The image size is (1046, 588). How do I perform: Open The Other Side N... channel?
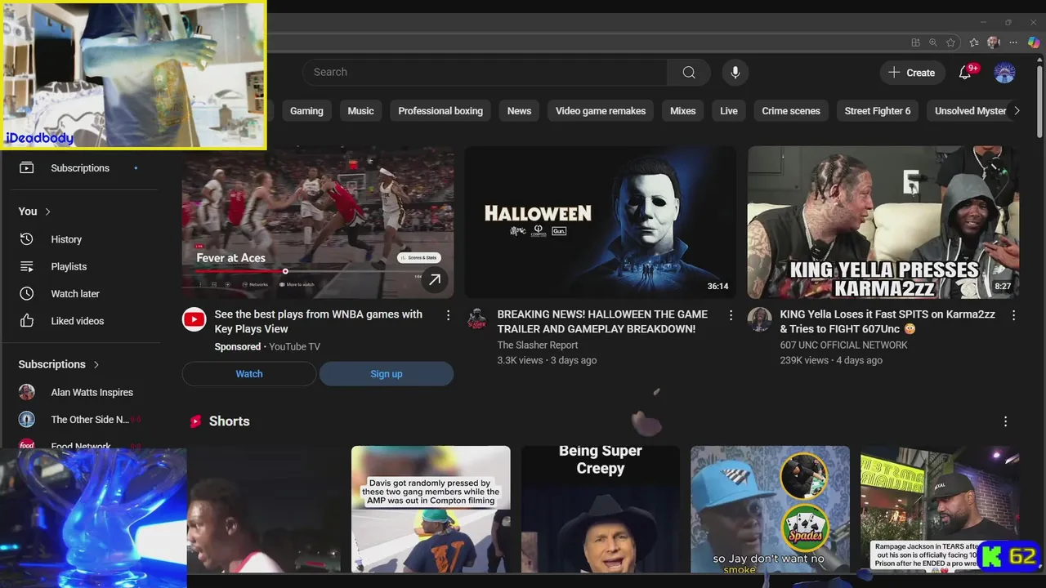(88, 420)
